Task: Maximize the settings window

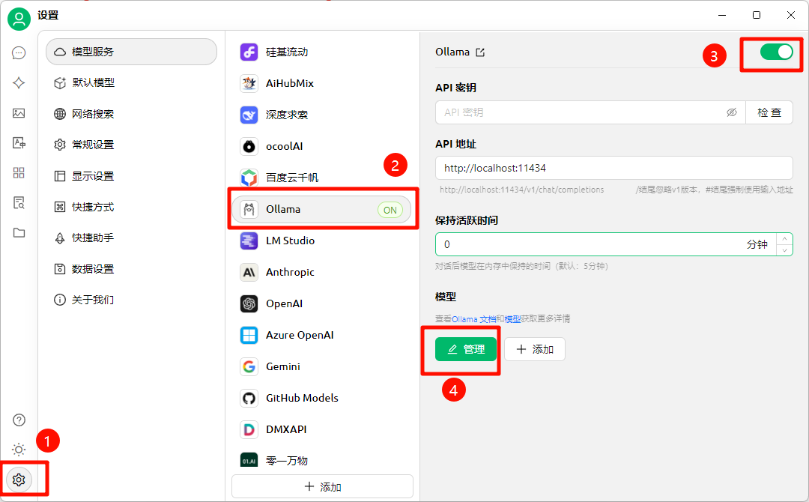Action: coord(757,15)
